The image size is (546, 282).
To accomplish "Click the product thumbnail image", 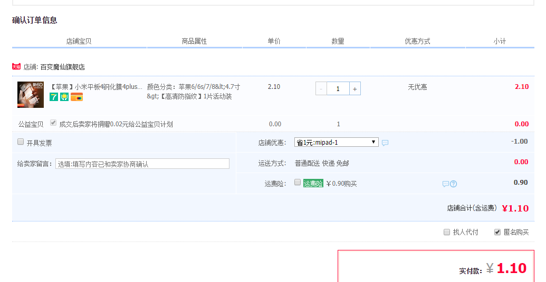I will [31, 95].
